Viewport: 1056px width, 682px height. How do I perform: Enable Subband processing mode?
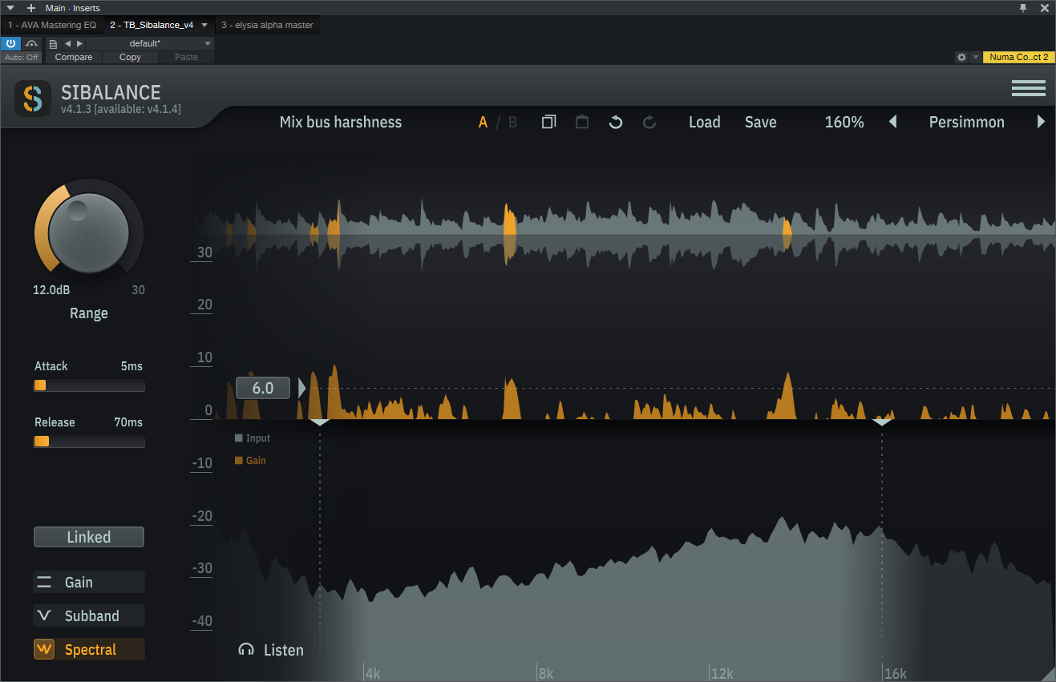[x=89, y=616]
